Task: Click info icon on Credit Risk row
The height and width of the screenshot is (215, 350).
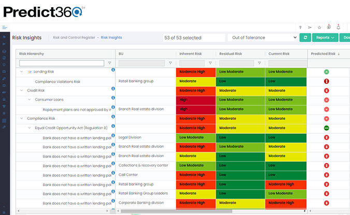Action: [113, 88]
